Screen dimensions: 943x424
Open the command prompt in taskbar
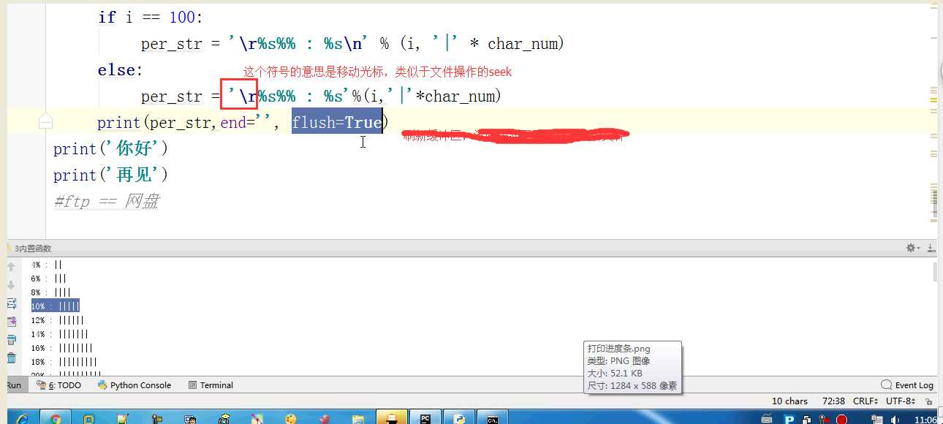pyautogui.click(x=493, y=418)
